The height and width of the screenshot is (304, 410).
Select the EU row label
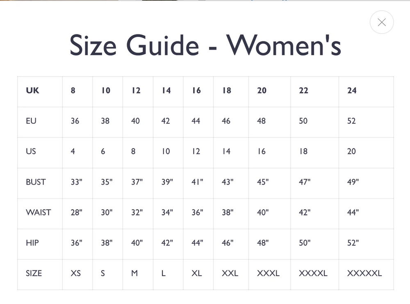[31, 121]
